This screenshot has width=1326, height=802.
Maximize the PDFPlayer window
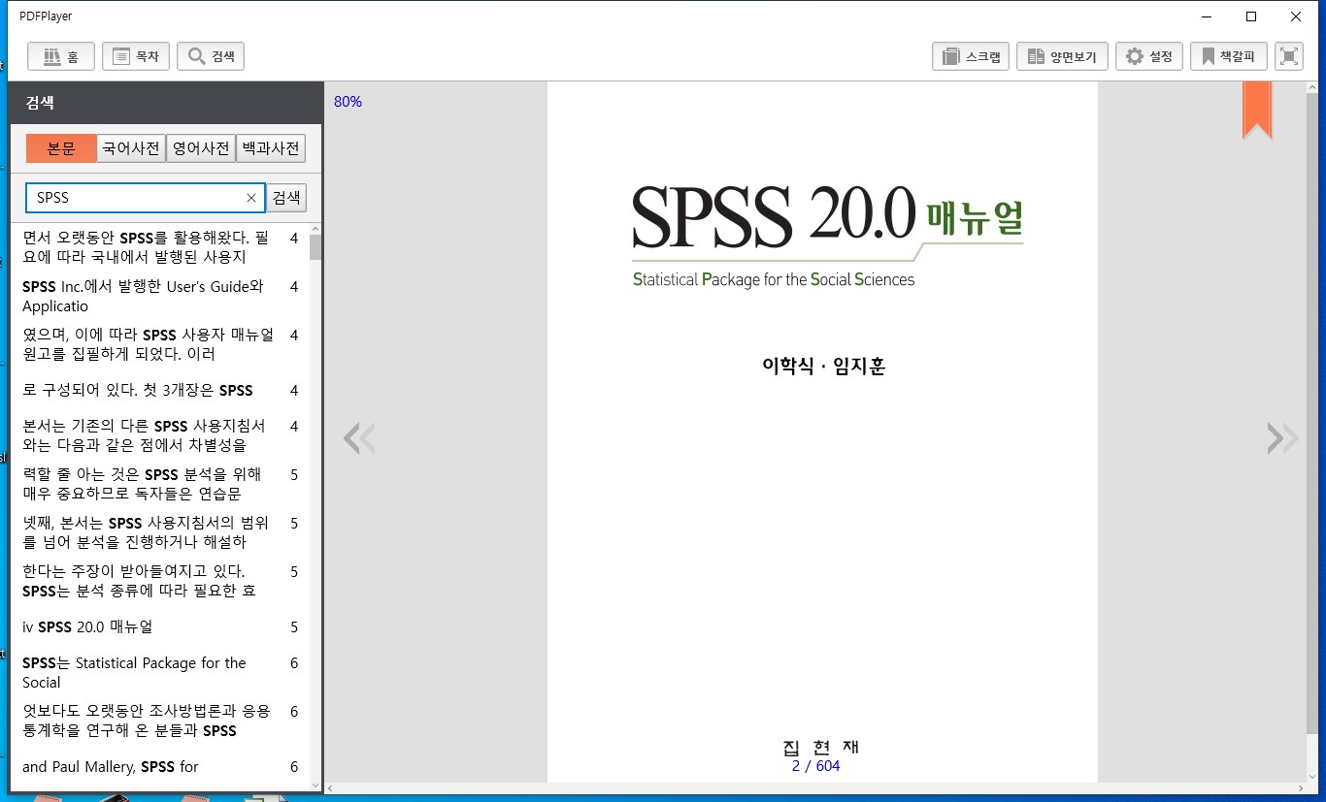(x=1251, y=16)
